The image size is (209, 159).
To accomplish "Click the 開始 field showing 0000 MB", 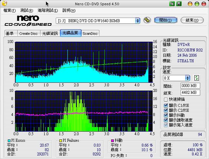I will pyautogui.click(x=190, y=86).
